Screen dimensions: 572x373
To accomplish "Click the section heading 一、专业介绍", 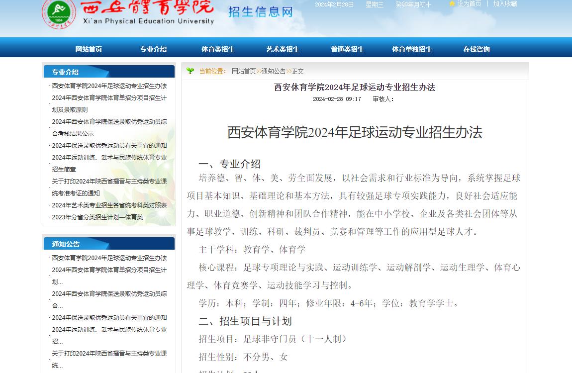I will pos(229,164).
